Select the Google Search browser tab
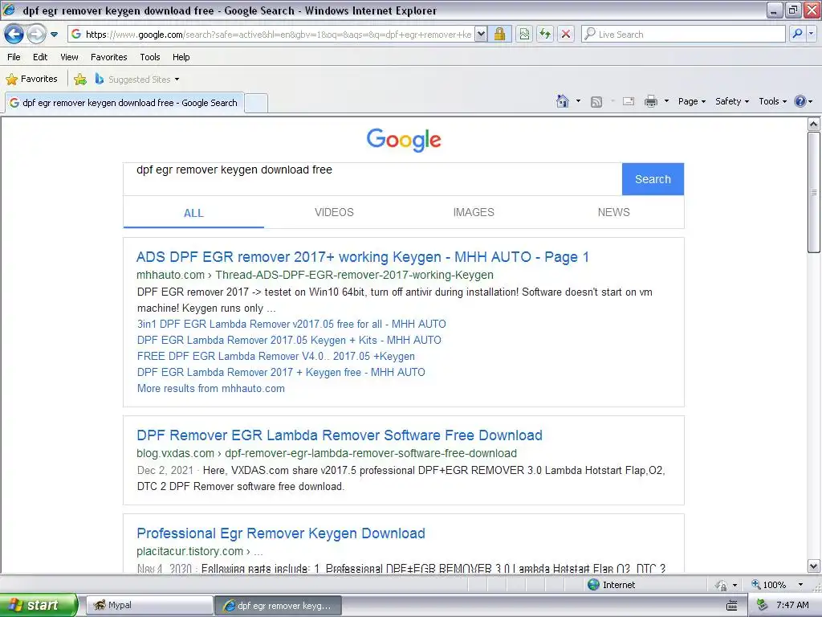The height and width of the screenshot is (617, 822). click(x=124, y=103)
